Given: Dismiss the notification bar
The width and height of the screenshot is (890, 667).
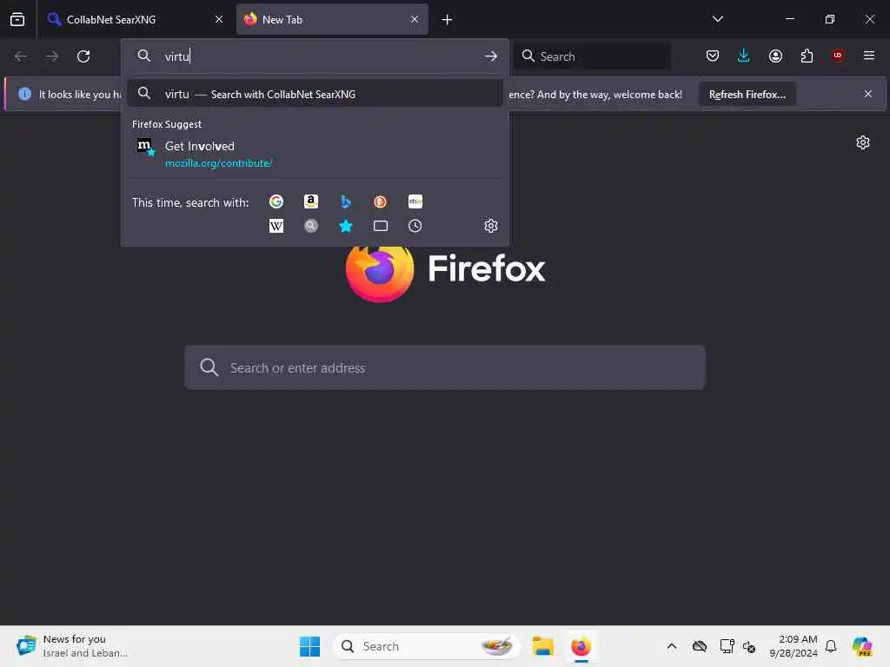Looking at the screenshot, I should coord(868,94).
